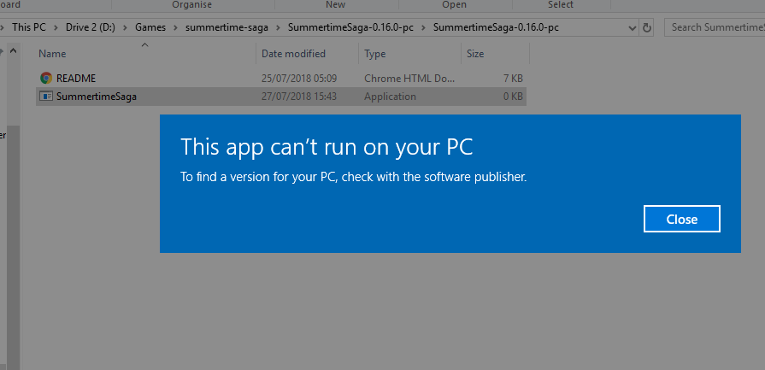This screenshot has height=370, width=765.
Task: Expand the chevron after This PC breadcrumb
Action: point(56,27)
